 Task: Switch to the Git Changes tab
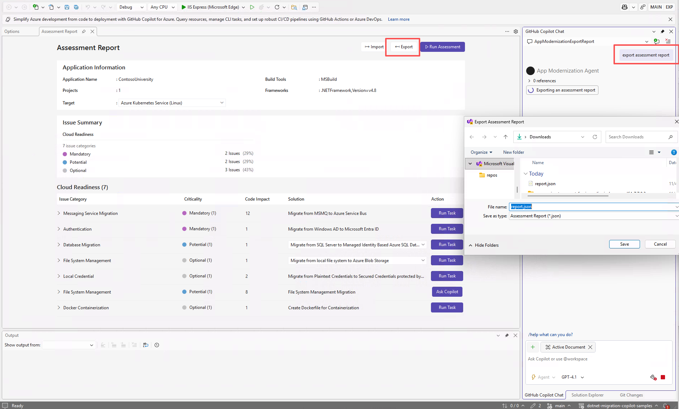tap(631, 395)
